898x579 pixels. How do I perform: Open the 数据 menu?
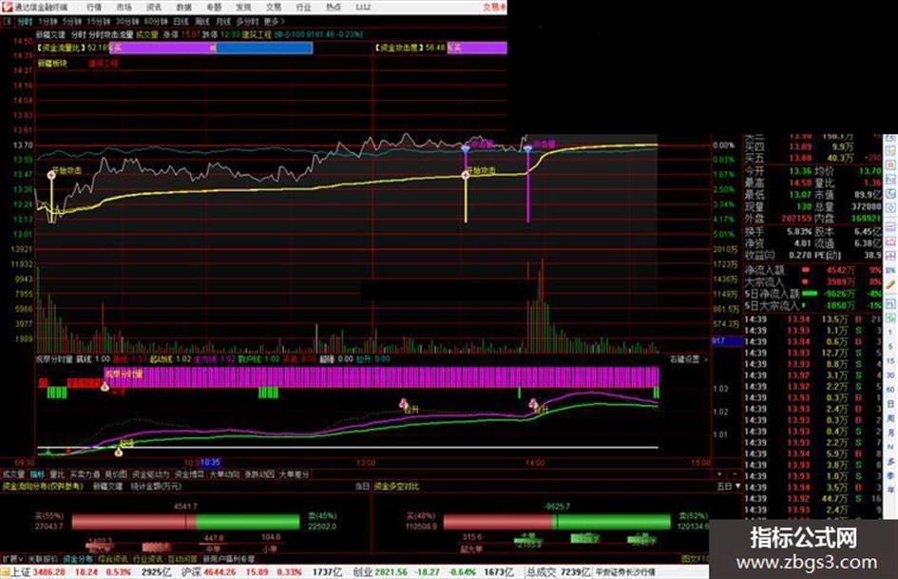point(183,8)
